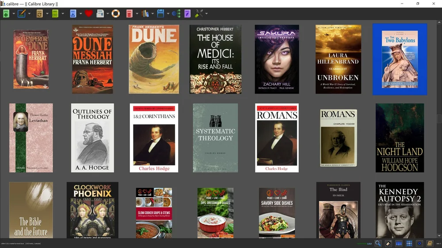Image resolution: width=442 pixels, height=248 pixels.
Task: Click the scrollbar down arrow
Action: tap(439, 236)
